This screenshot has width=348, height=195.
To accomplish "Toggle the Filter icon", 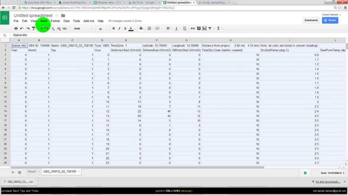I will [x=210, y=28].
